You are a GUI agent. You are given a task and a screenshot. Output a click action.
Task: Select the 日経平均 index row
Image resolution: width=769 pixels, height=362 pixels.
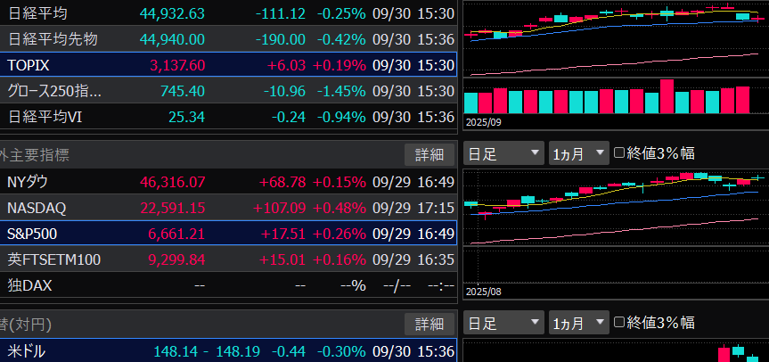pyautogui.click(x=227, y=13)
